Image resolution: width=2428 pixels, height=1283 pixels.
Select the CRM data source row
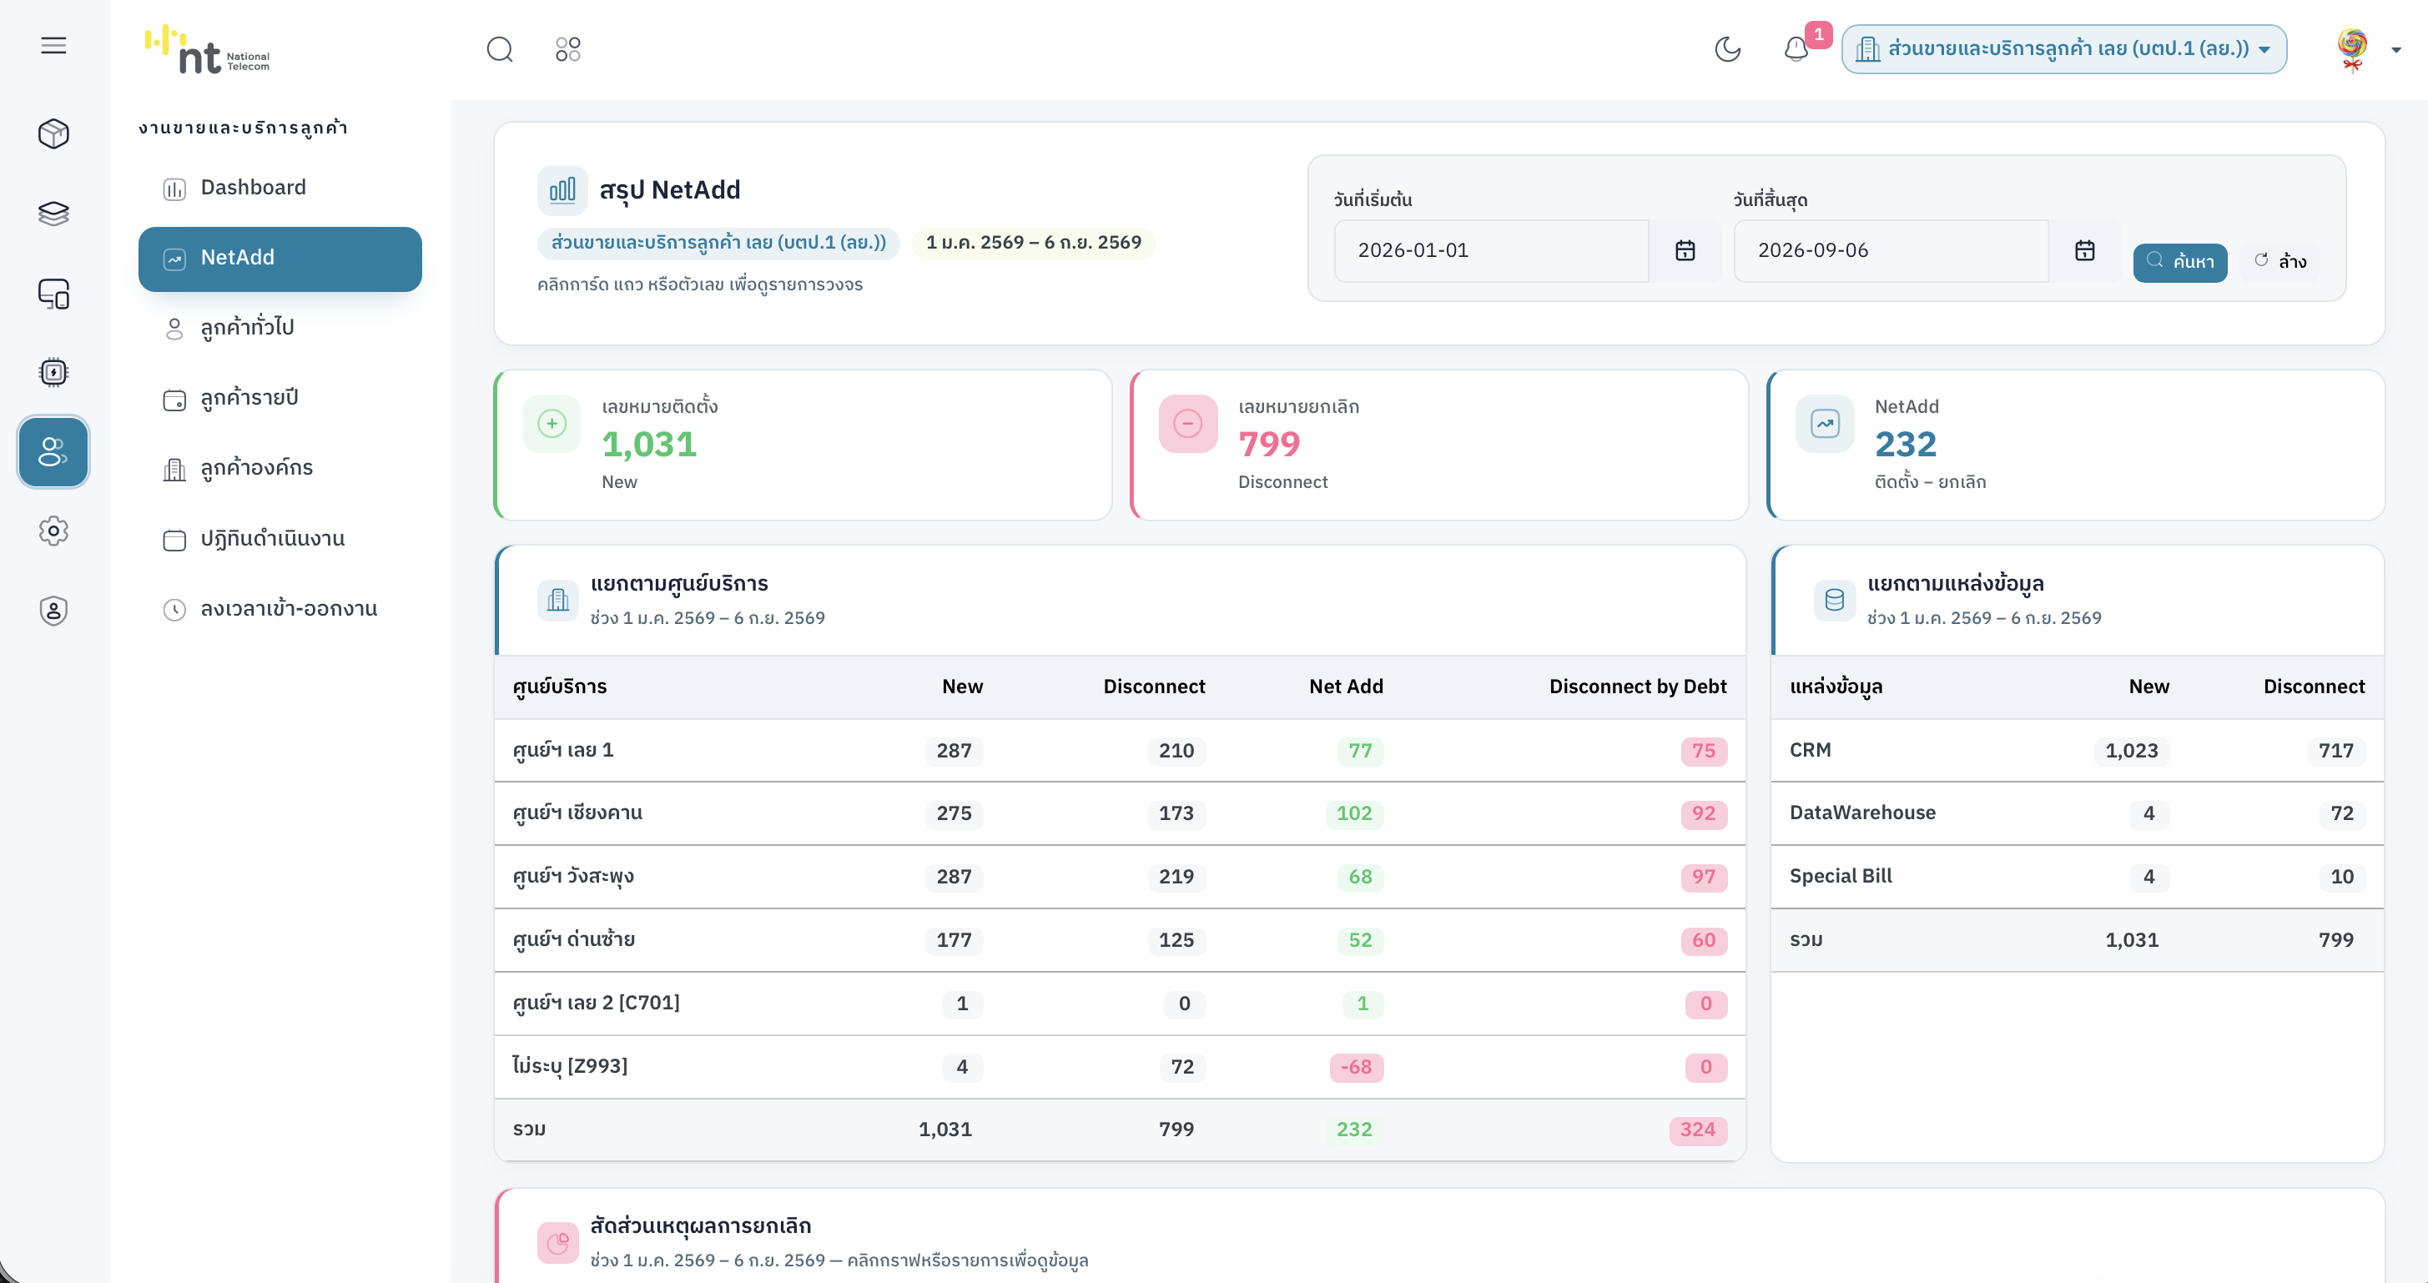2078,752
